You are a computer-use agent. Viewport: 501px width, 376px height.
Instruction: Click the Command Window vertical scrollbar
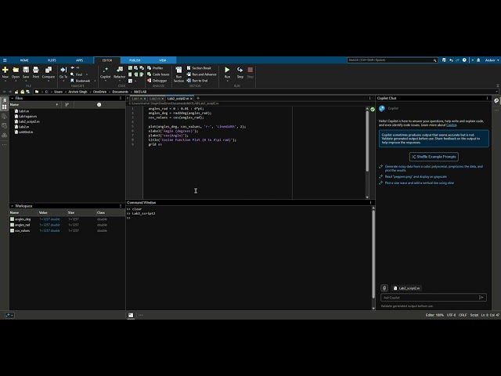(373, 252)
